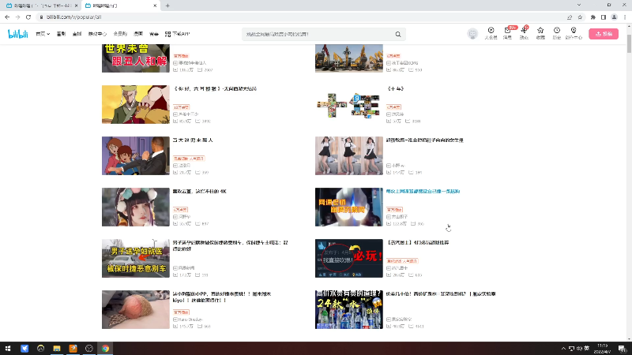This screenshot has width=632, height=355.
Task: Close the active second browser tab
Action: 155,6
